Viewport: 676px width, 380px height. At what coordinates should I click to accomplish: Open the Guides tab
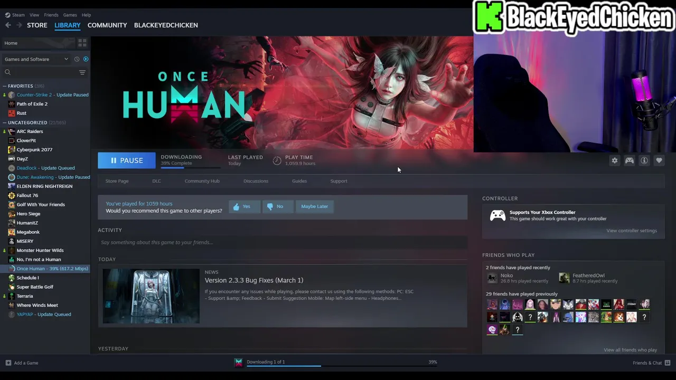(x=299, y=181)
